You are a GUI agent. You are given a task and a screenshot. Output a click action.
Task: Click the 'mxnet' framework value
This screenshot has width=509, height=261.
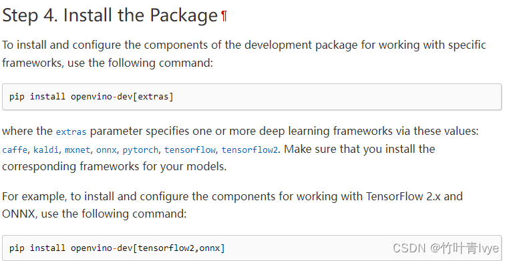(77, 150)
